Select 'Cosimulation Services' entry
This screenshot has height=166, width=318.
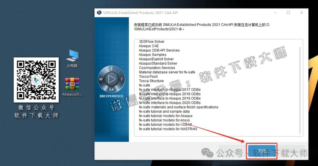[x=157, y=68]
